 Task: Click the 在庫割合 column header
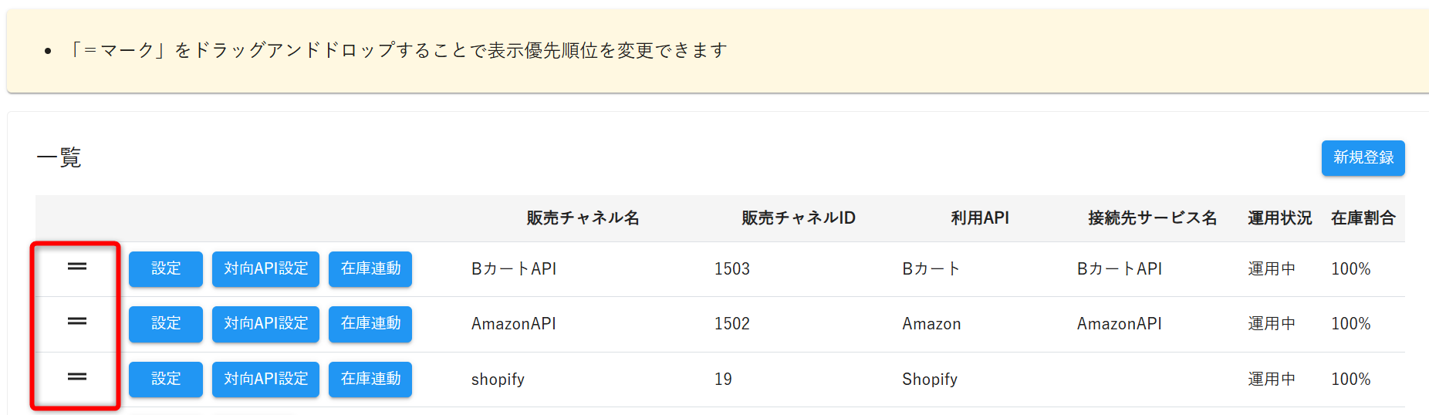(x=1363, y=218)
